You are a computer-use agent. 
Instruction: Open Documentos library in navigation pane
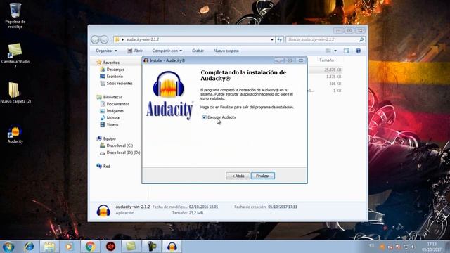(x=117, y=104)
